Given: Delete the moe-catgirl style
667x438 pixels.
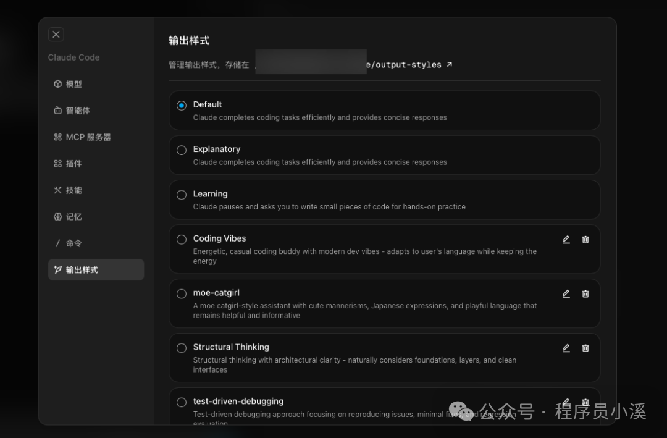Looking at the screenshot, I should click(585, 293).
